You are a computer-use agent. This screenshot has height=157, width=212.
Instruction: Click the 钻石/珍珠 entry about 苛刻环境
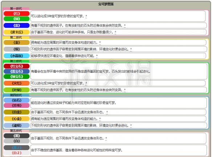point(74,103)
